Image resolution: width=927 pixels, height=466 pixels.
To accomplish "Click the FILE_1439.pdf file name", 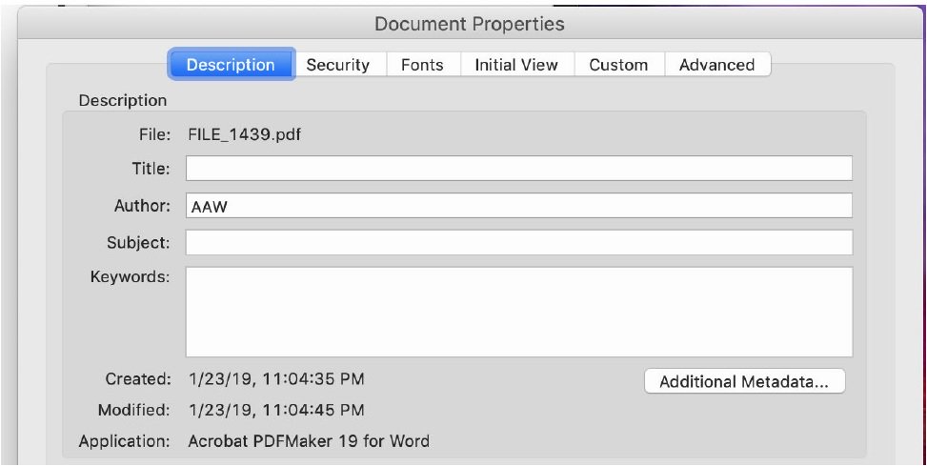I will 245,134.
